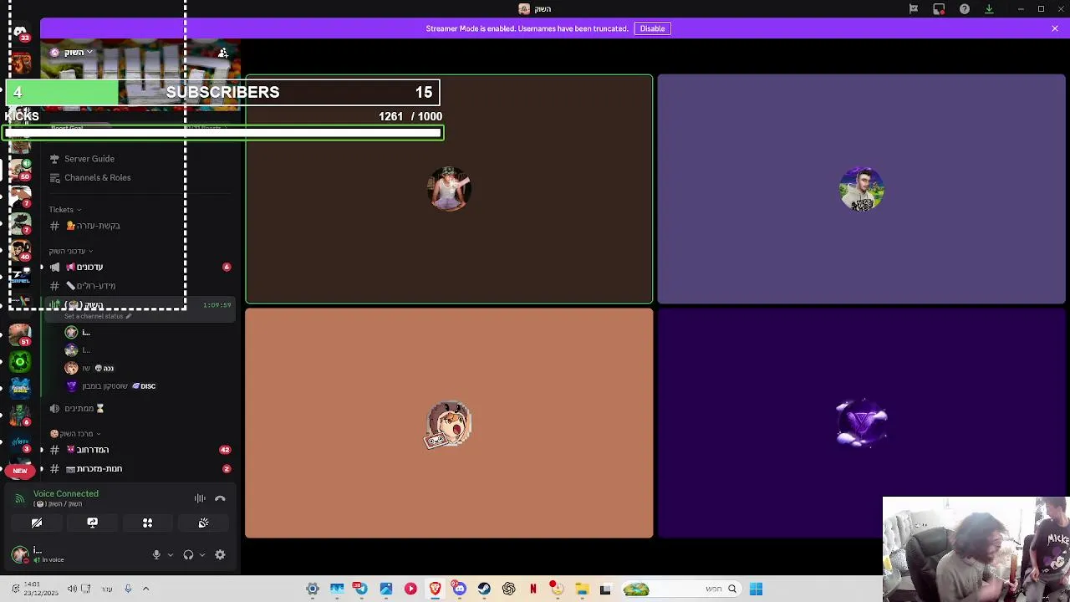The image size is (1070, 602).
Task: Deafen audio with the headphones icon
Action: [188, 554]
